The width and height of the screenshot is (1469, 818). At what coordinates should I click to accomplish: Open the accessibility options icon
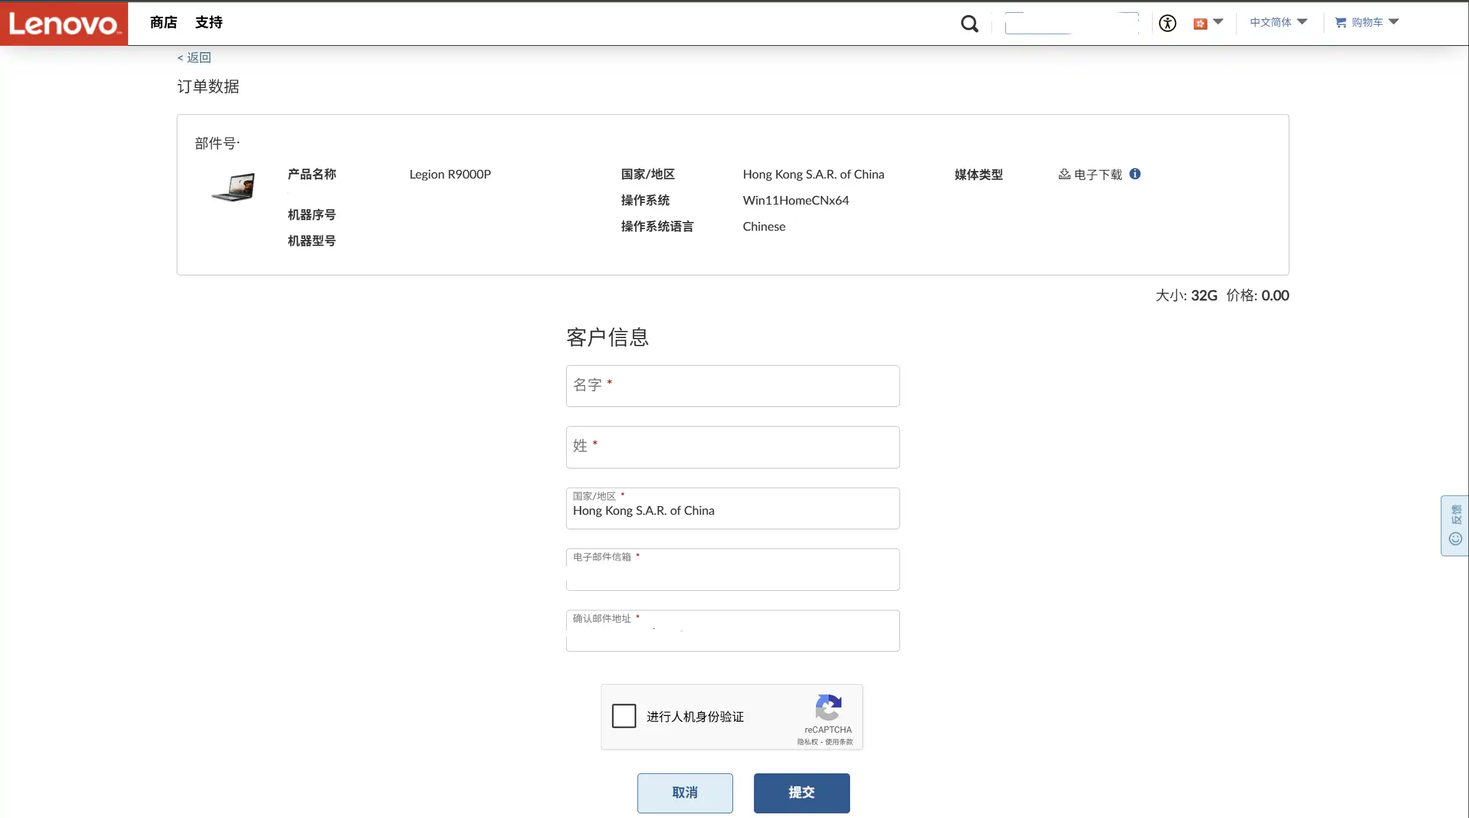(x=1167, y=23)
